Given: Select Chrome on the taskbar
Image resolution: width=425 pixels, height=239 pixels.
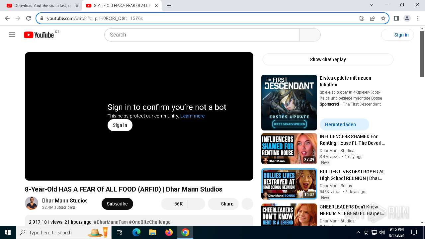Looking at the screenshot, I should point(185,232).
